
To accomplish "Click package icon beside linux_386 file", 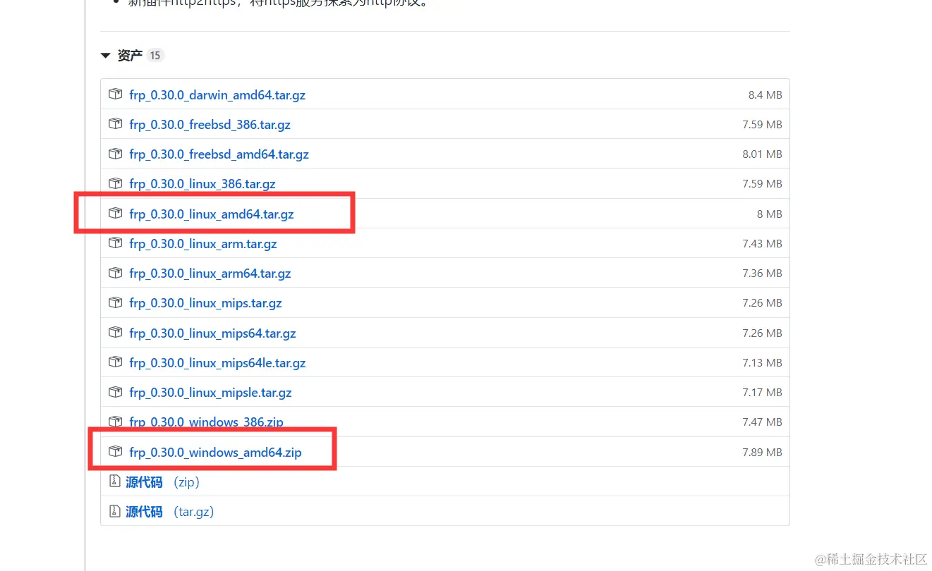I will click(115, 183).
